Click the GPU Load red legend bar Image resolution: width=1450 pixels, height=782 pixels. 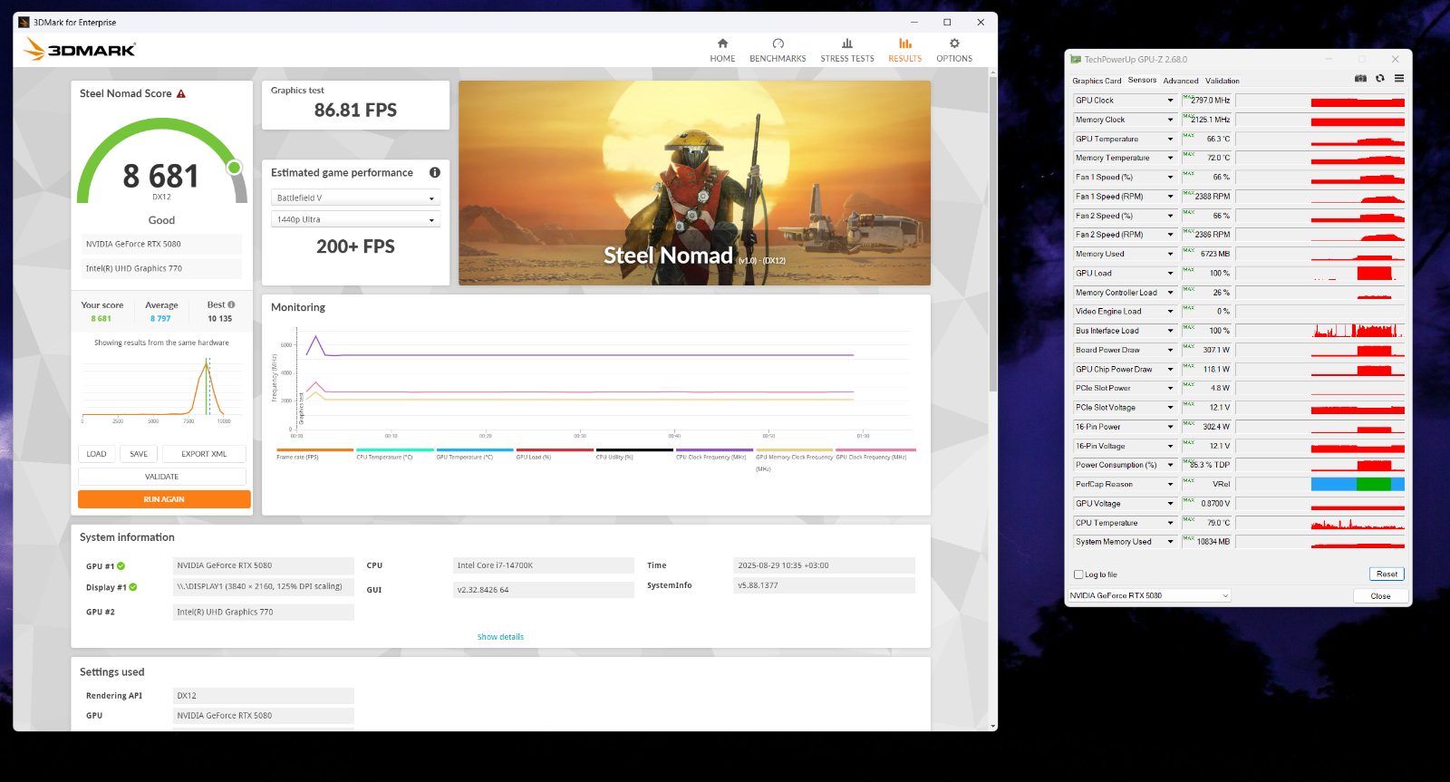click(x=555, y=449)
